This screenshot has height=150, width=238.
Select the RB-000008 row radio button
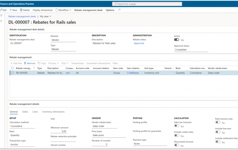(x=13, y=73)
